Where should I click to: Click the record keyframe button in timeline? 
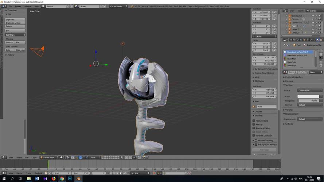154,173
